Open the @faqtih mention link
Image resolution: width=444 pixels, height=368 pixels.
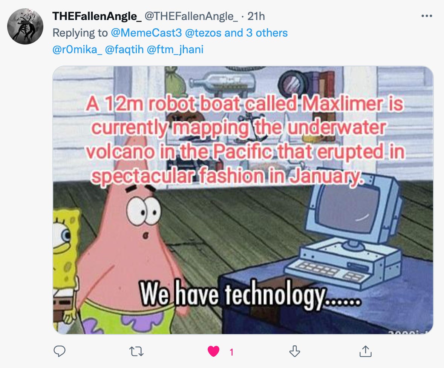pos(124,49)
